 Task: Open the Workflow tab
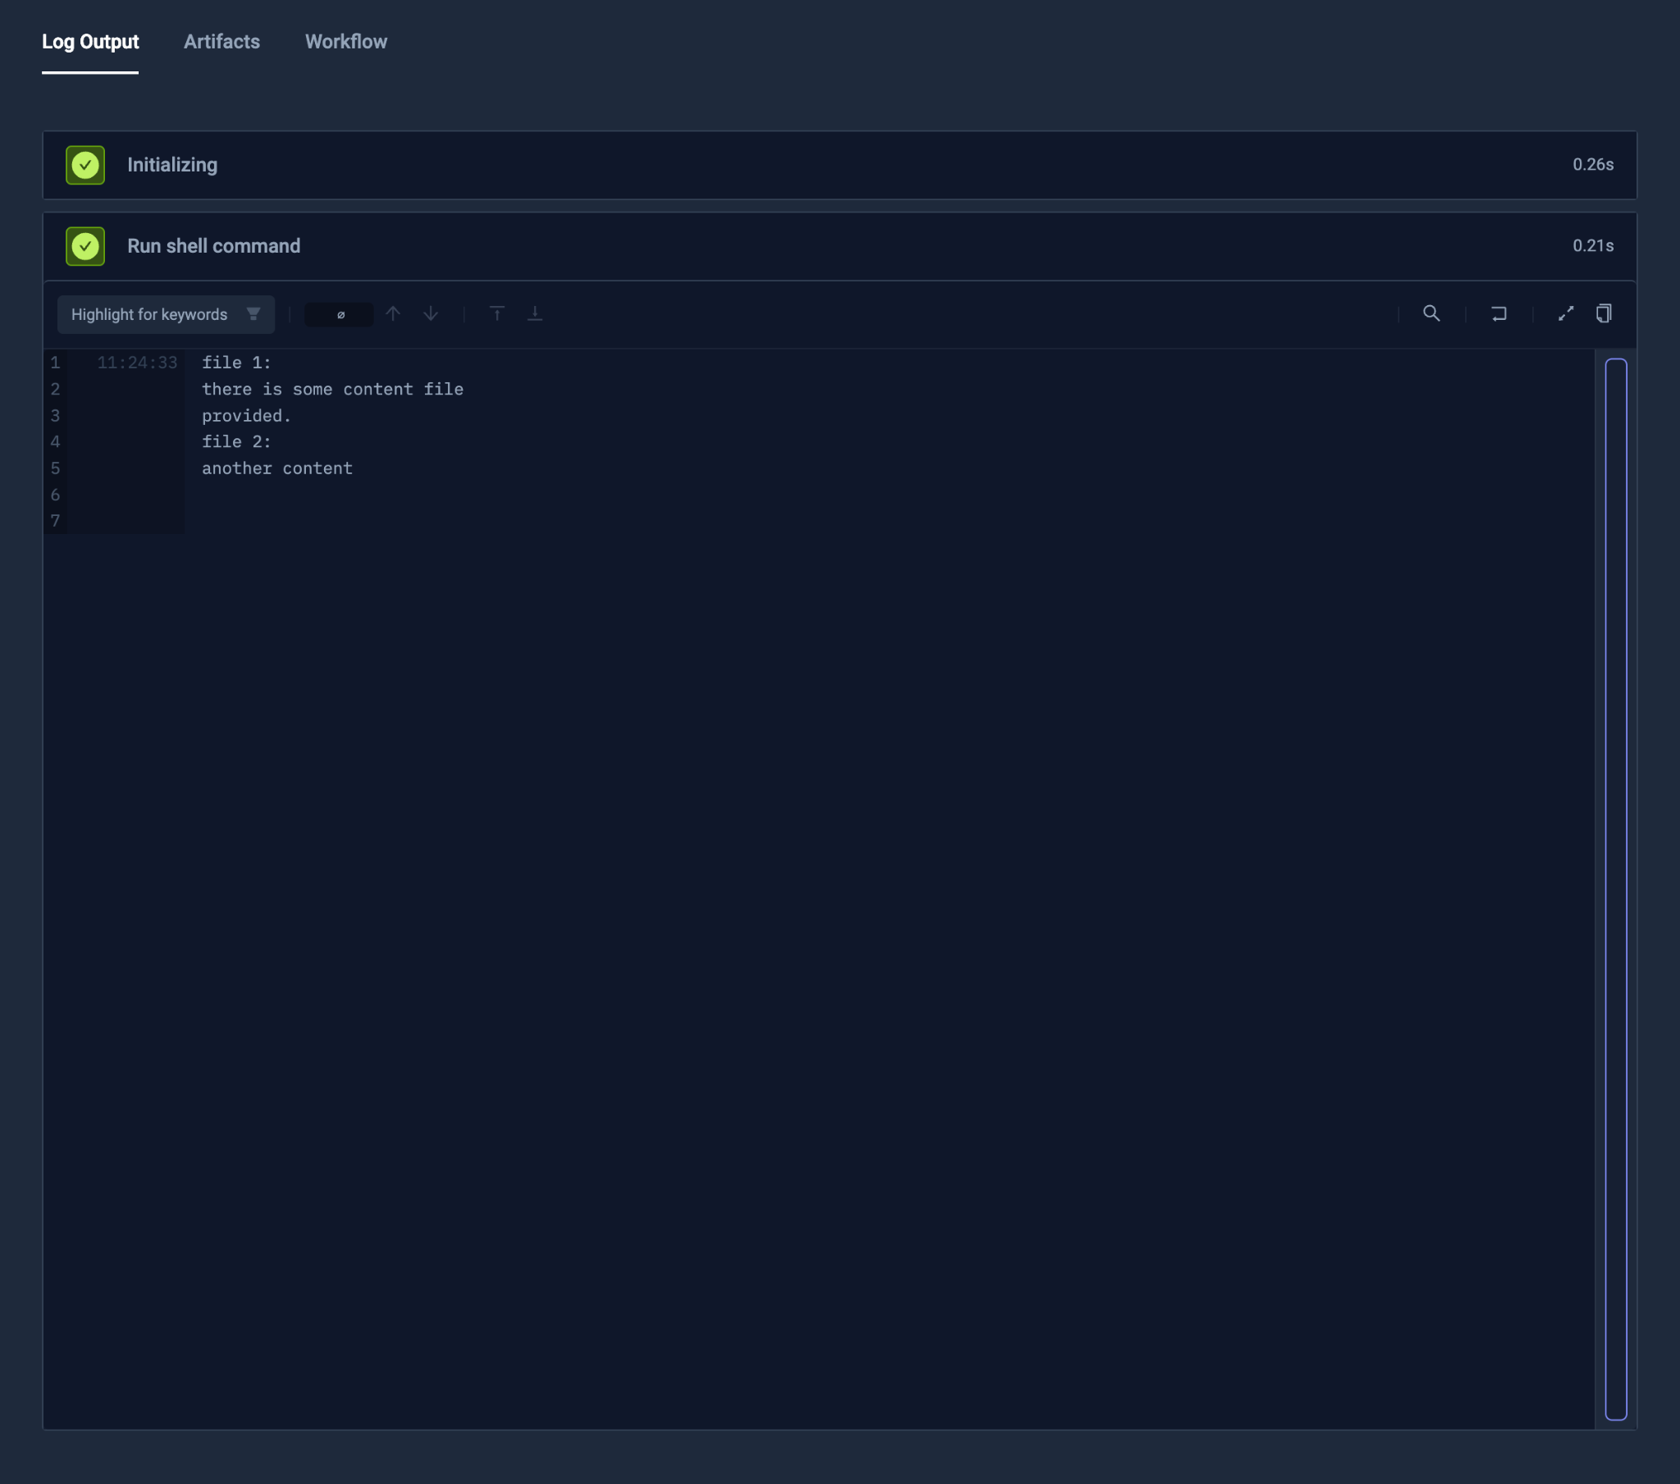(x=346, y=42)
